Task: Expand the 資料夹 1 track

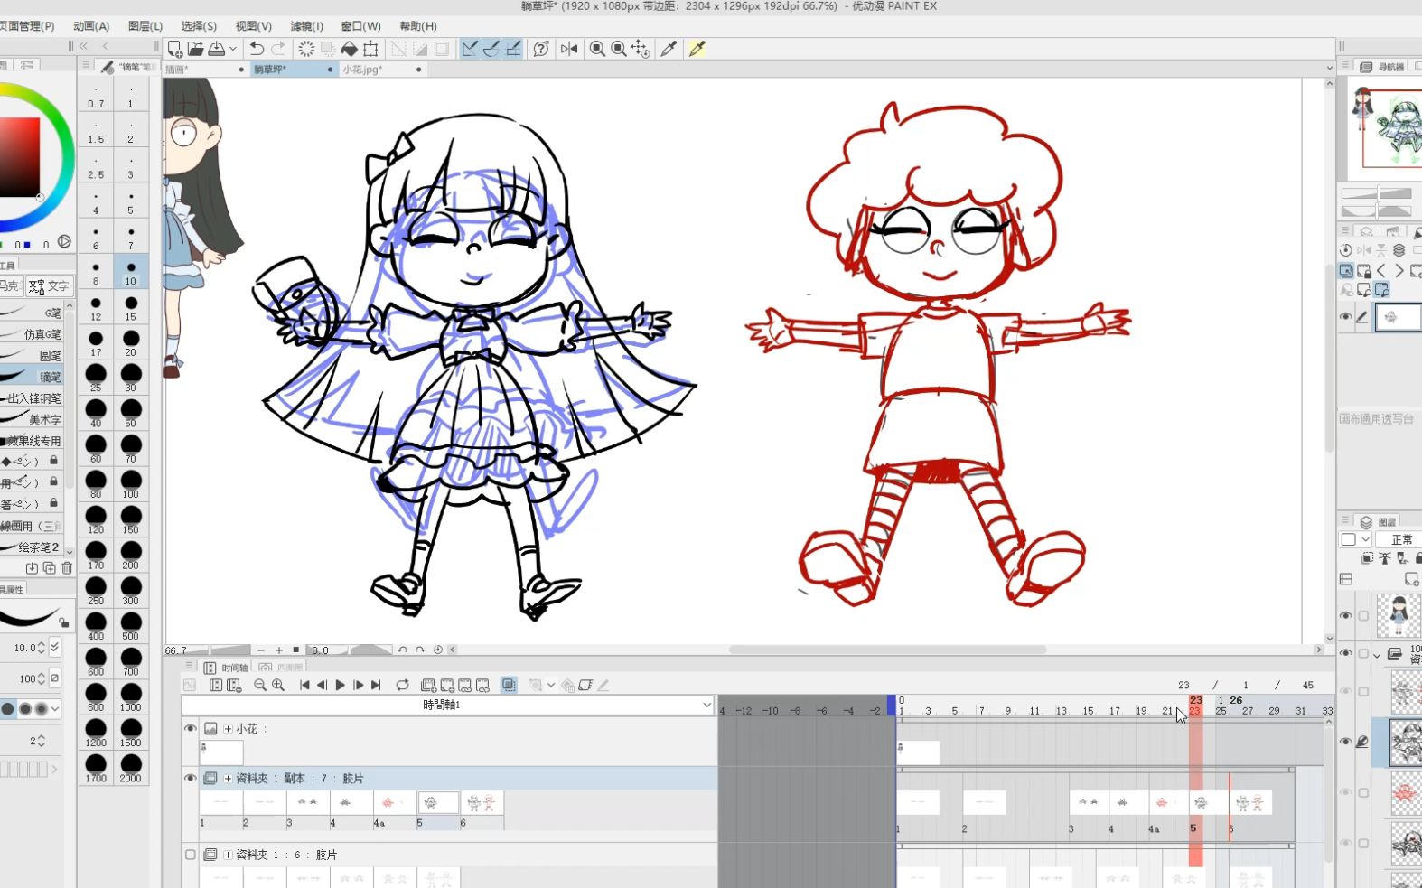Action: 229,855
